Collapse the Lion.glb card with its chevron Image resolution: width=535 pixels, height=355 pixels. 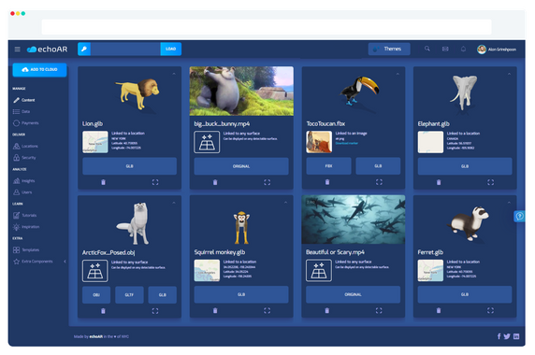[174, 74]
